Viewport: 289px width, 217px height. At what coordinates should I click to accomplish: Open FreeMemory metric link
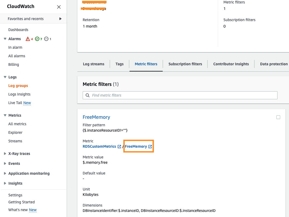point(136,146)
